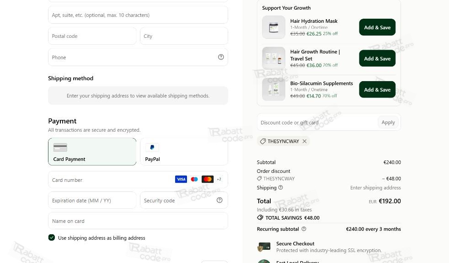Focus the Postal code field

pos(92,36)
